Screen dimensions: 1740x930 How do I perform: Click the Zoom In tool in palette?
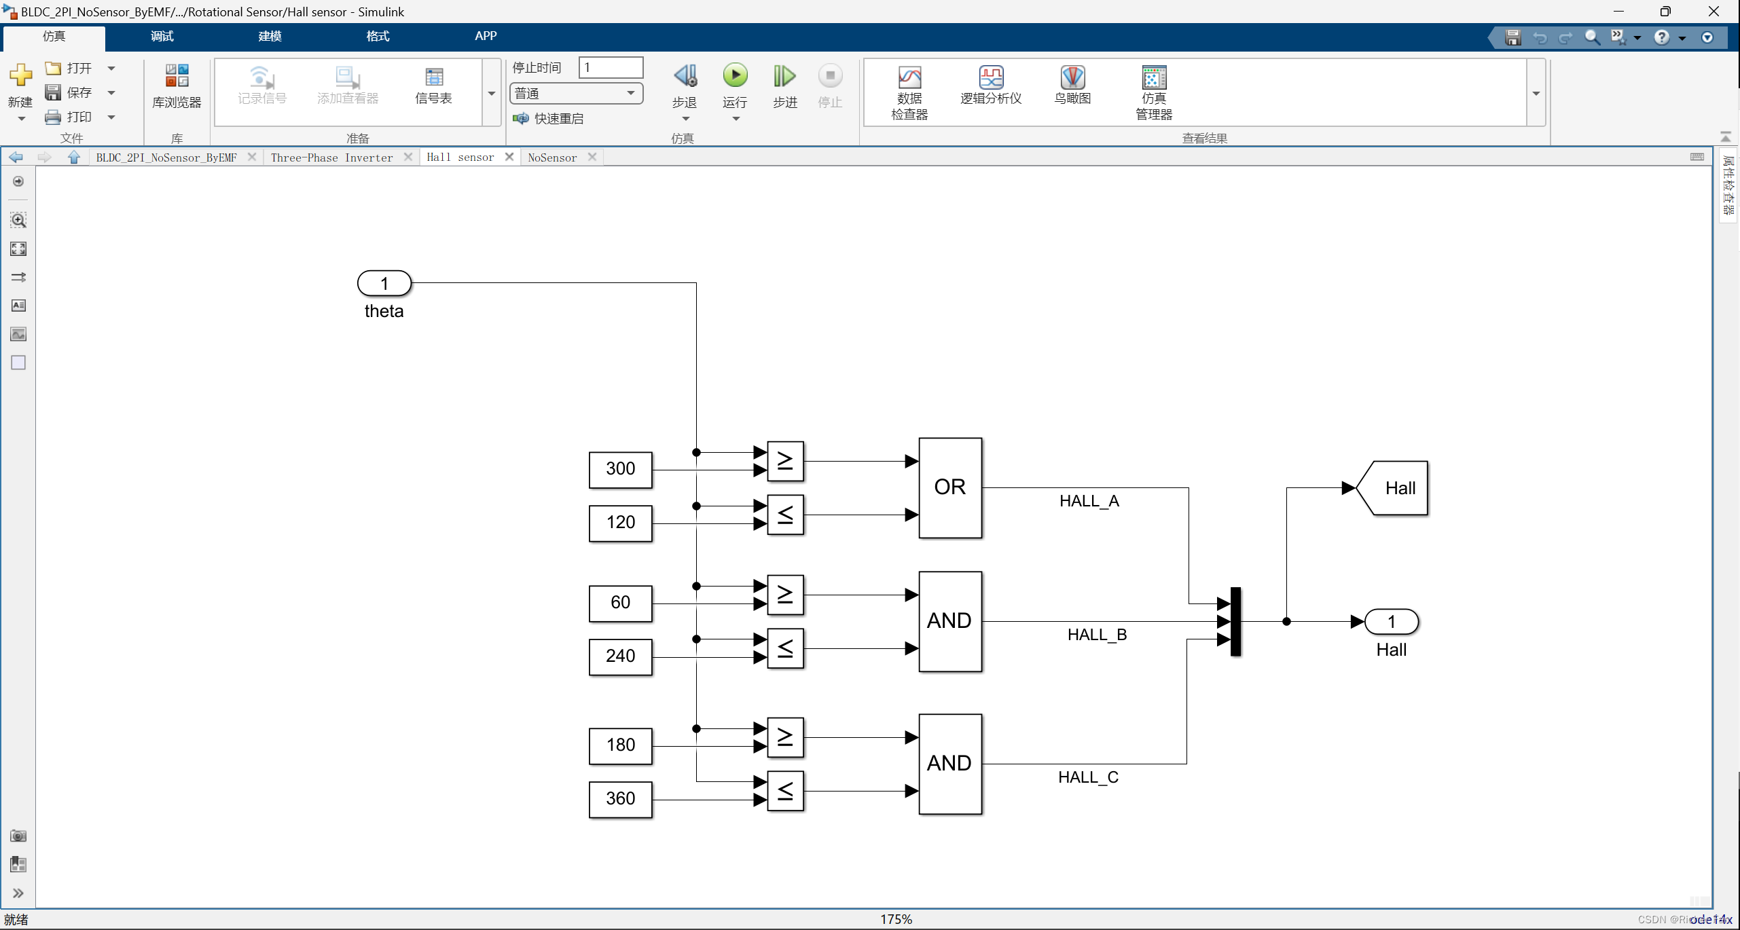18,220
